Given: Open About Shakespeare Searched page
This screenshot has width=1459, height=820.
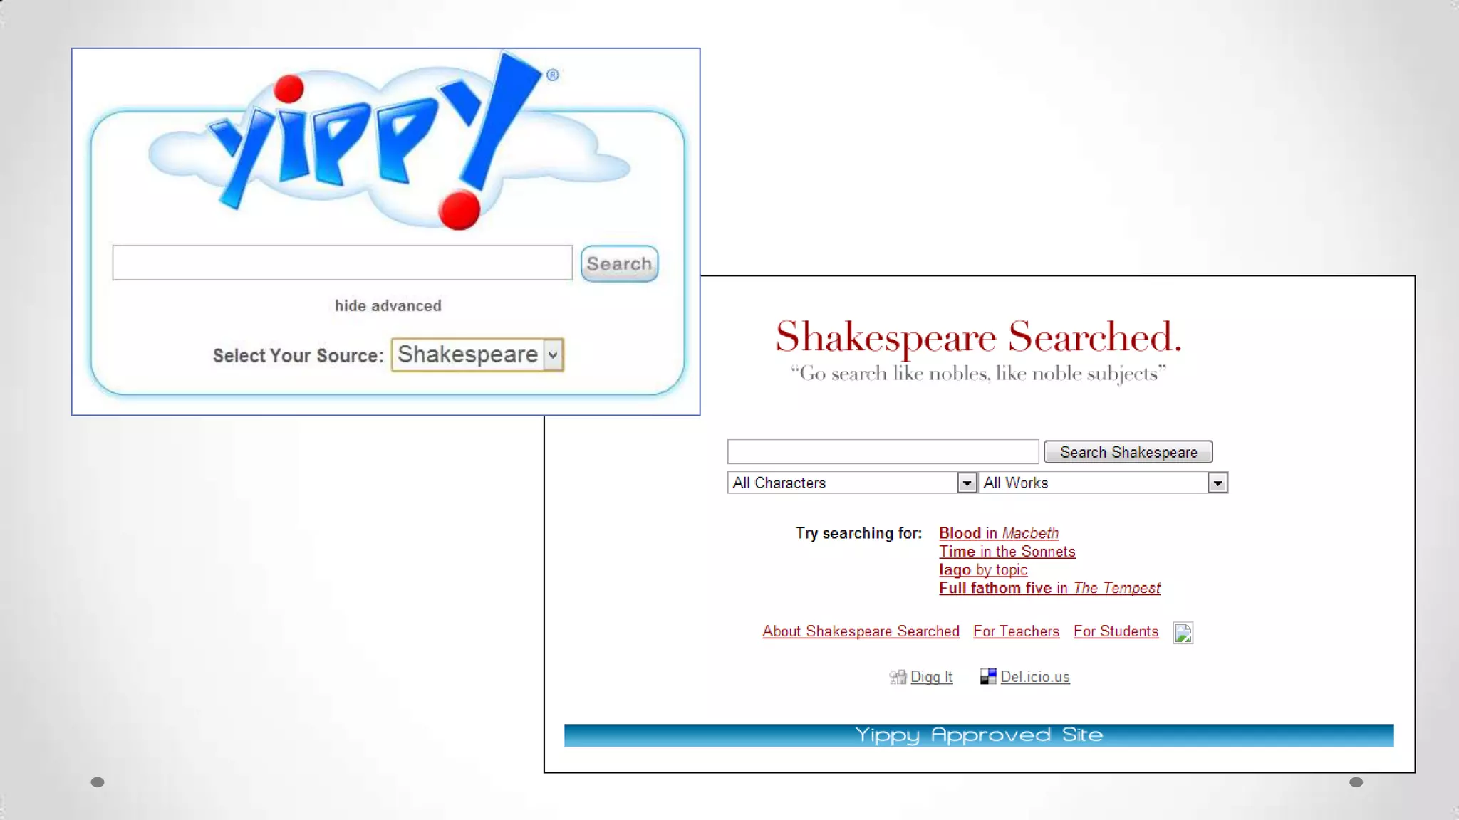Looking at the screenshot, I should coord(861,631).
